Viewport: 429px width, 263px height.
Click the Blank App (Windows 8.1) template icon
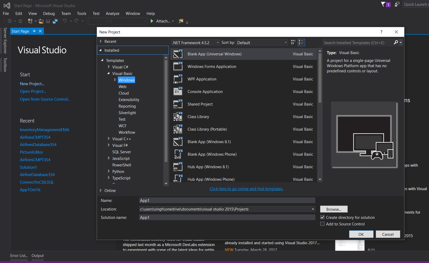point(178,142)
